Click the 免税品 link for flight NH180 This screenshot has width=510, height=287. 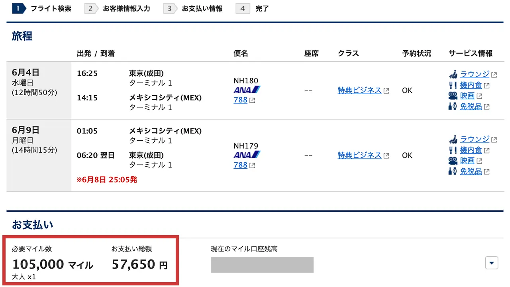(x=471, y=106)
